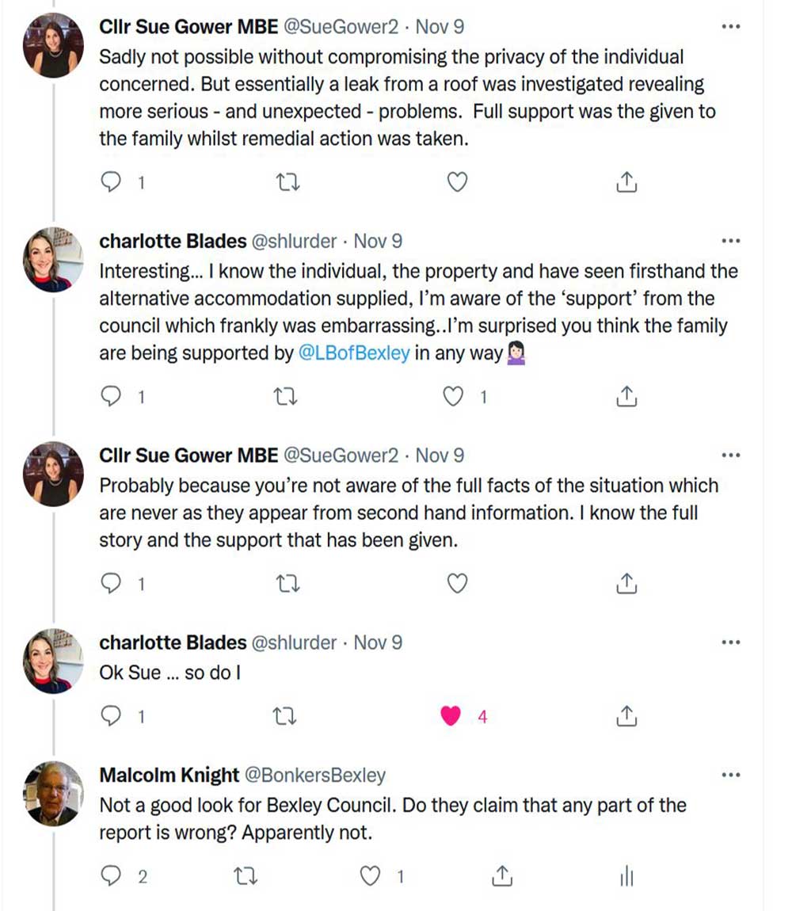
Task: Open Malcolm Knight's profile via name
Action: click(x=169, y=775)
